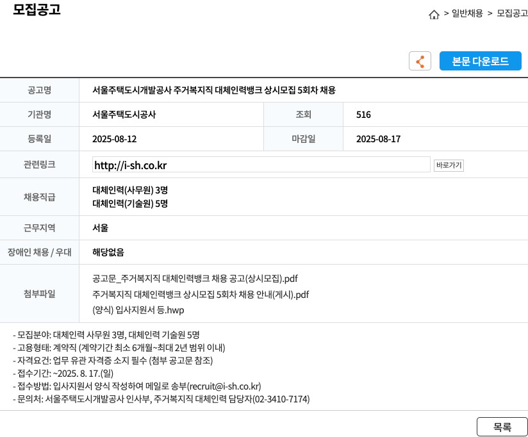Click the 바로가기 button next to the link
This screenshot has width=528, height=437.
pyautogui.click(x=449, y=165)
